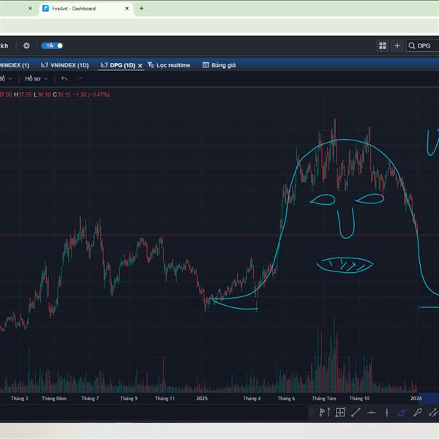This screenshot has height=439, width=439.
Task: Switch to the VNINDEX (1D) tab
Action: [x=65, y=65]
